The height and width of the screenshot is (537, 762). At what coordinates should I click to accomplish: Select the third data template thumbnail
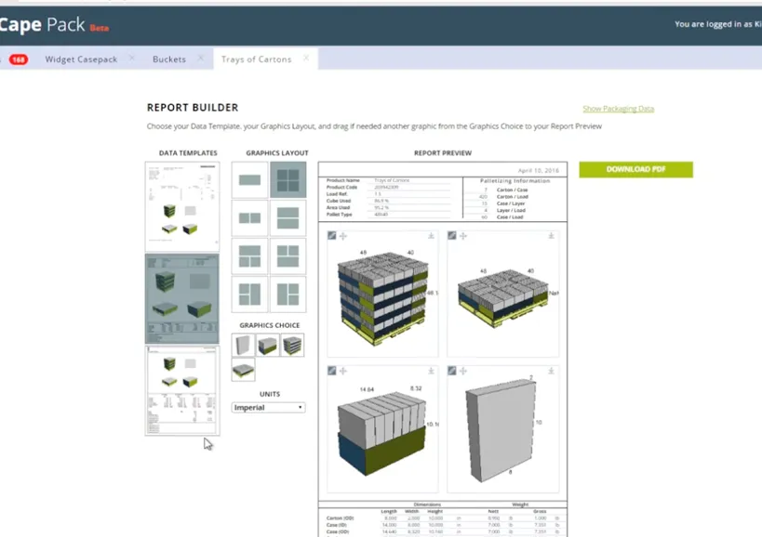coord(182,390)
